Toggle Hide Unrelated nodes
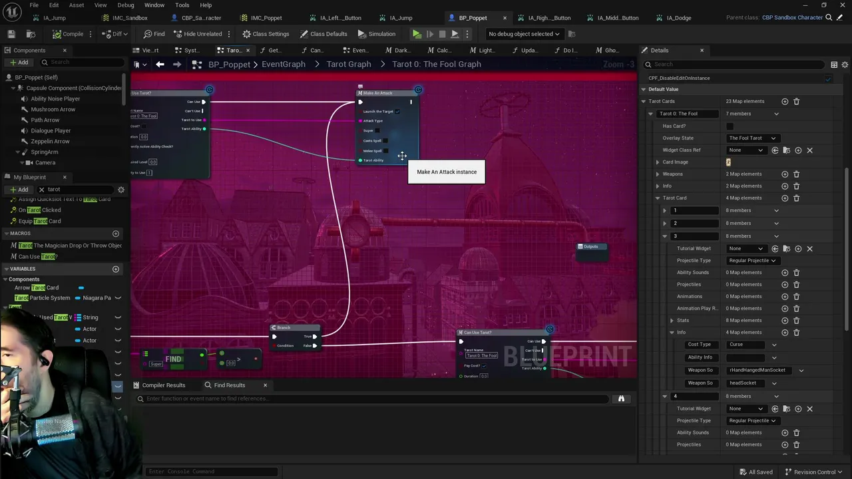The width and height of the screenshot is (852, 479). tap(198, 34)
